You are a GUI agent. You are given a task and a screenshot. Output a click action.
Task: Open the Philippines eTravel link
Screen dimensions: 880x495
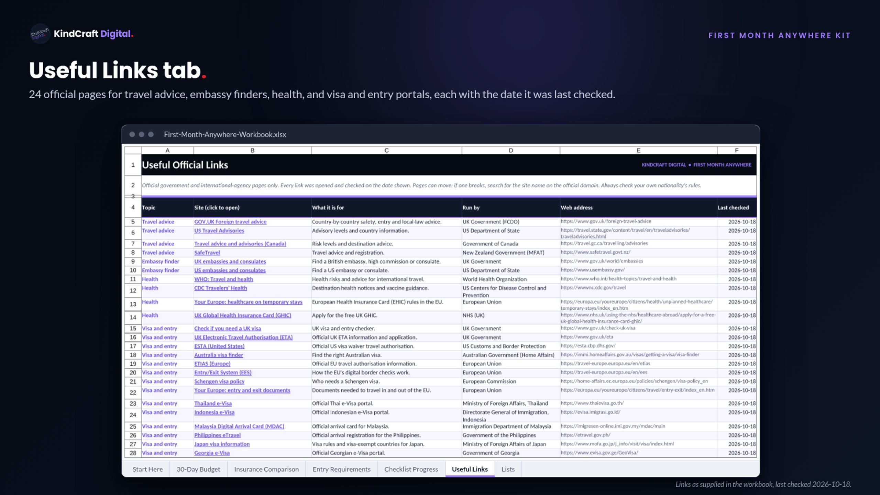[x=217, y=436]
